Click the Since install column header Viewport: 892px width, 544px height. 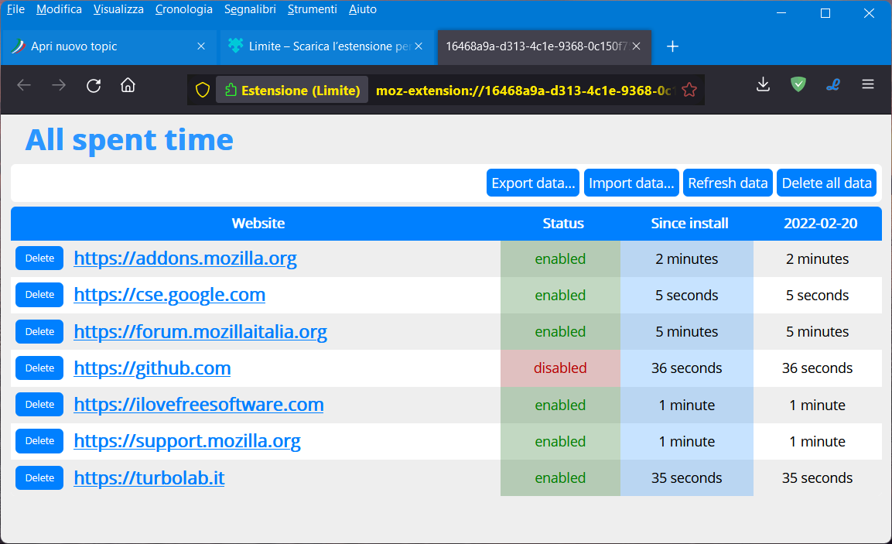[x=689, y=223]
